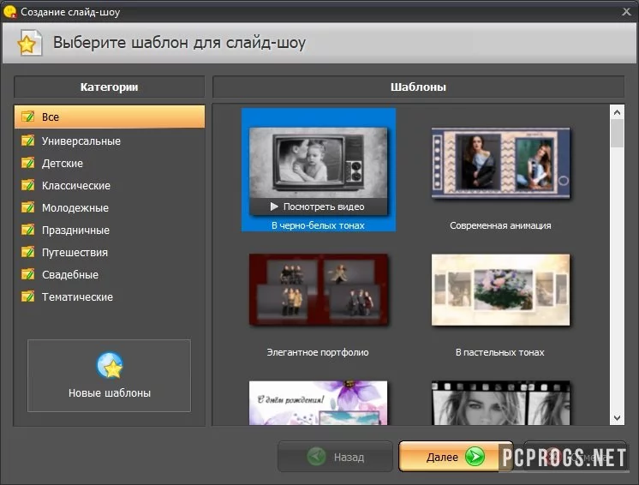
Task: Click the Новые шаблоны button
Action: pyautogui.click(x=110, y=375)
